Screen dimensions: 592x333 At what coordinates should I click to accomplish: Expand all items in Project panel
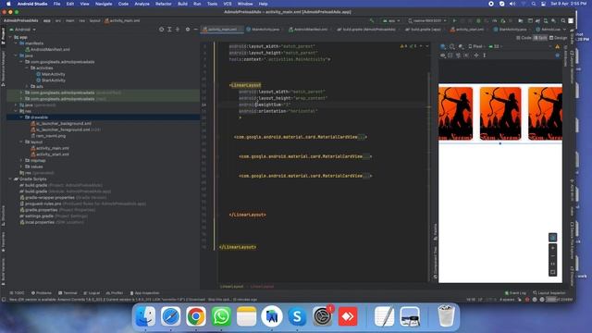(169, 29)
